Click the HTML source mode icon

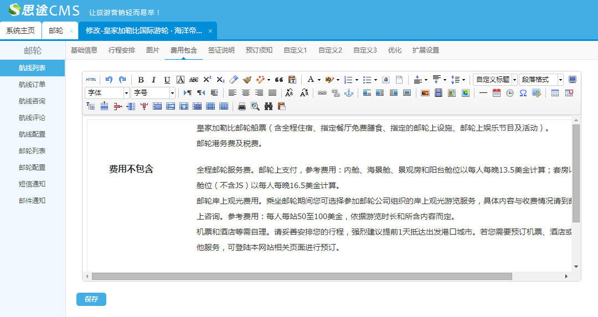(x=91, y=80)
